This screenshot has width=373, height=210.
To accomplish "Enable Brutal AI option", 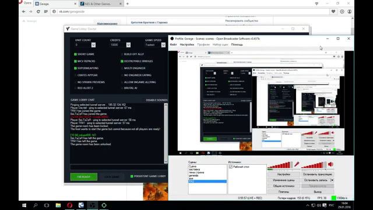I will (x=122, y=88).
